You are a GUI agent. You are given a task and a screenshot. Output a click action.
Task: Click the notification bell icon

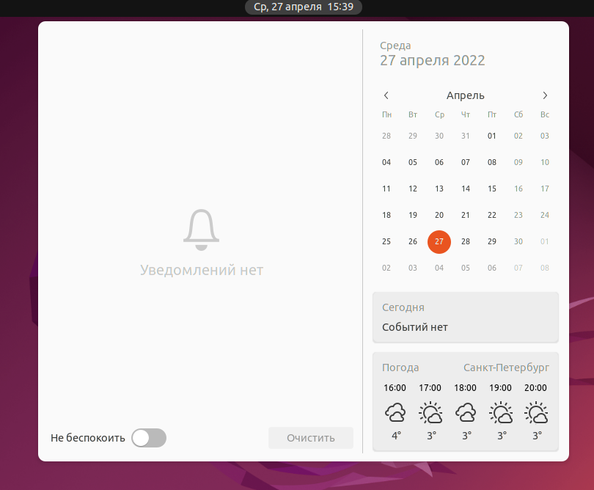point(201,227)
